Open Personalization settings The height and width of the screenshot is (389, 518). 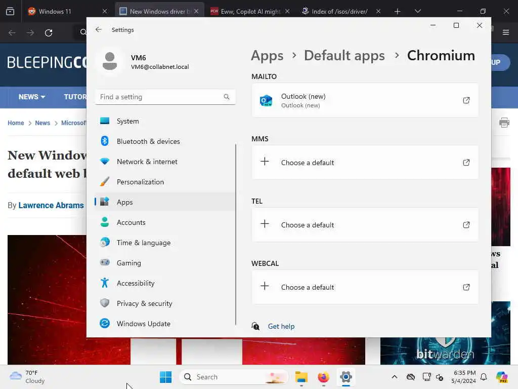pyautogui.click(x=165, y=182)
